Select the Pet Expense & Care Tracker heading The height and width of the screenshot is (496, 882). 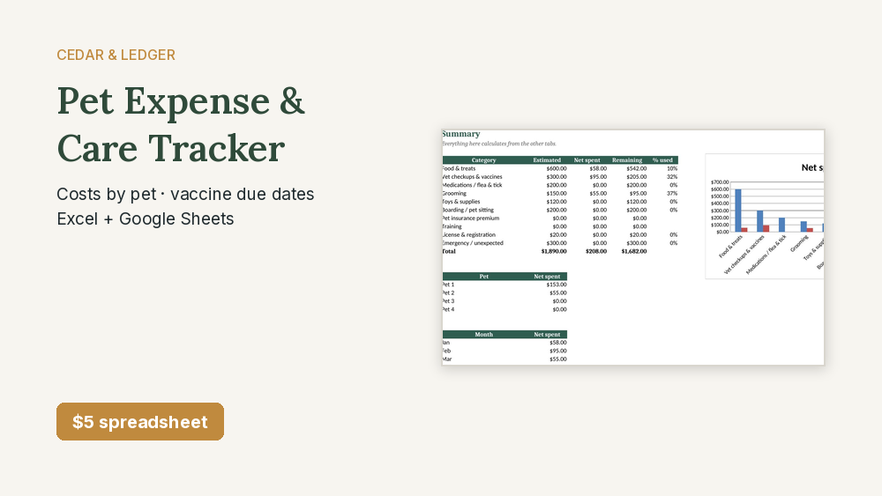[181, 125]
